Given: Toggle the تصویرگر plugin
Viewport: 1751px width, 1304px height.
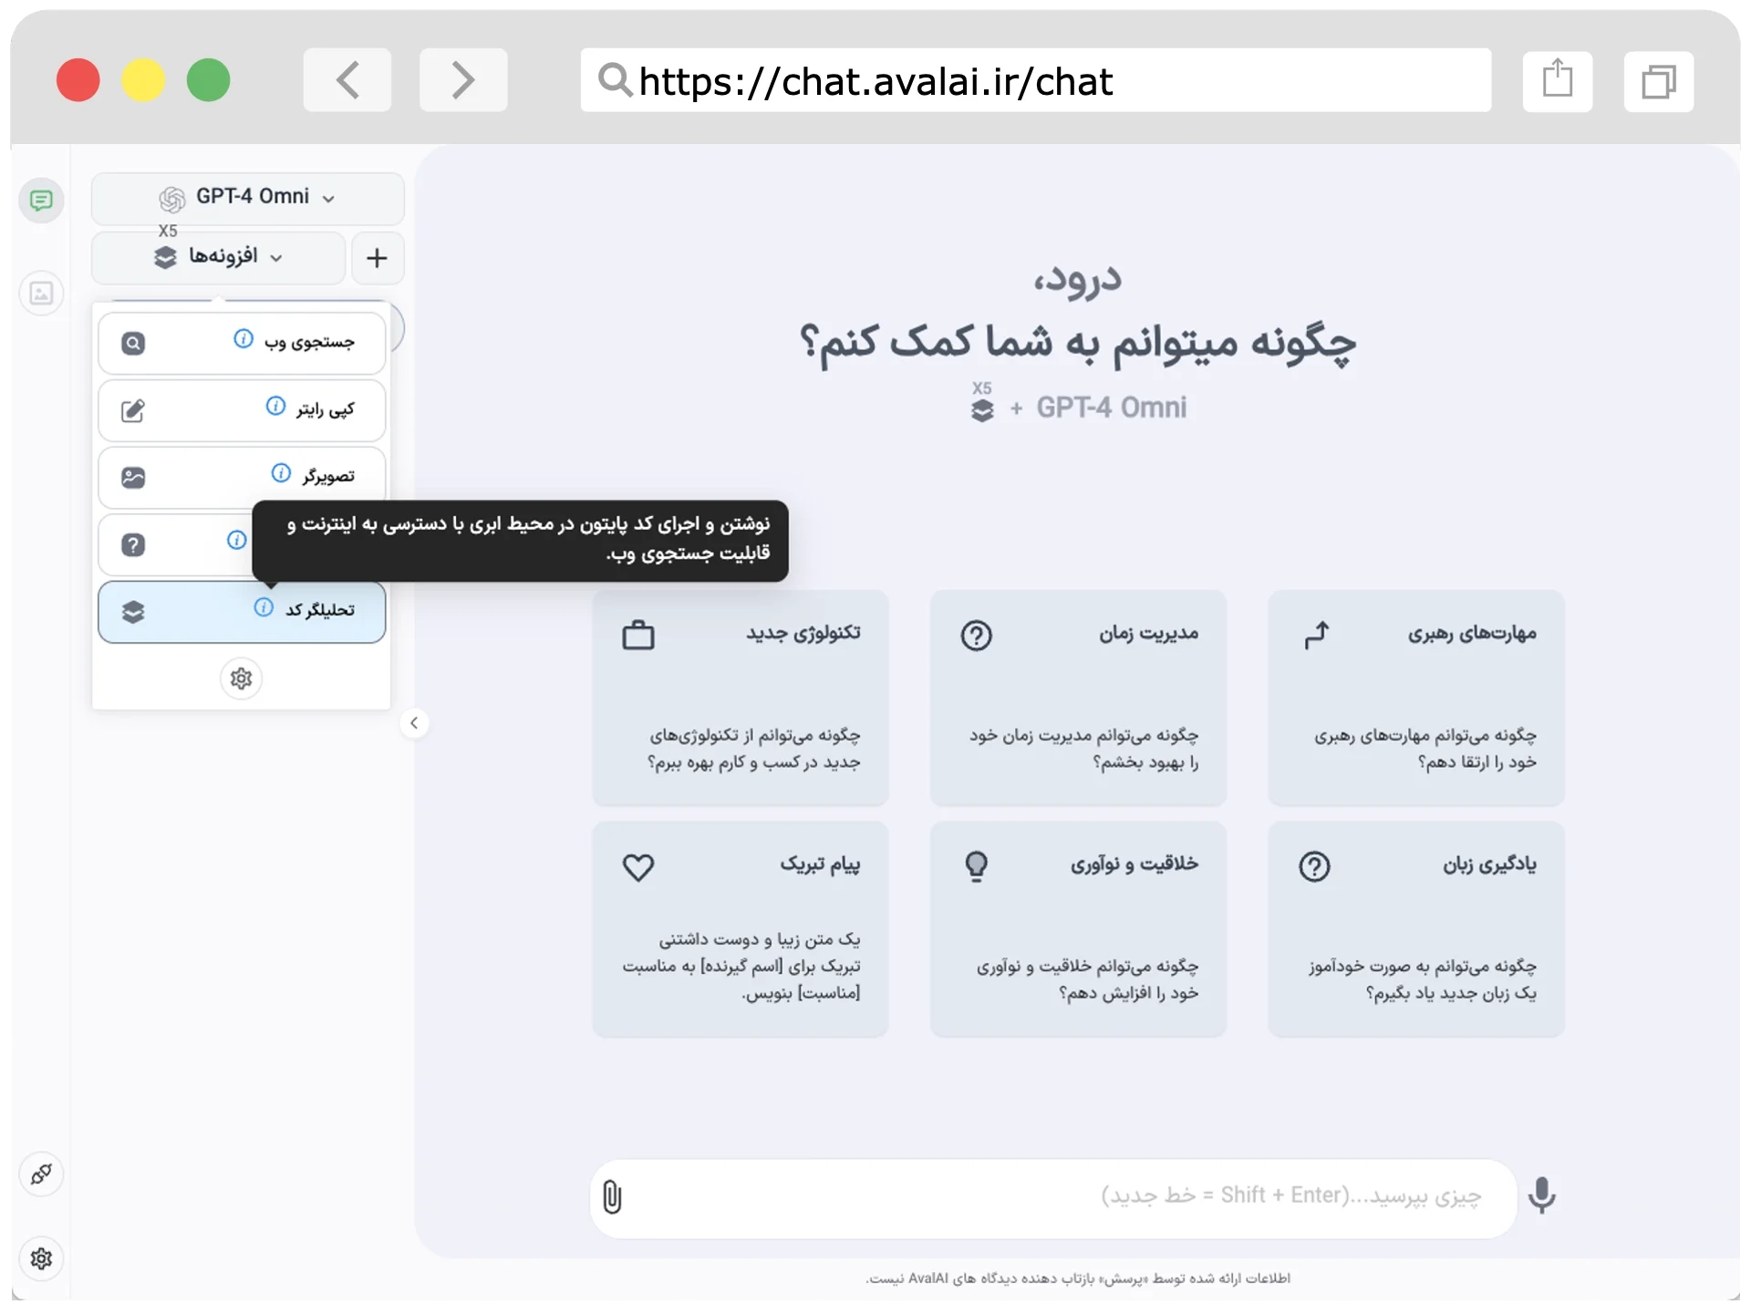Looking at the screenshot, I should 242,477.
